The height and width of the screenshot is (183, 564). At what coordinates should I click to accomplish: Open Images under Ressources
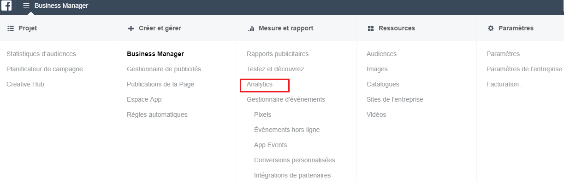coord(377,69)
